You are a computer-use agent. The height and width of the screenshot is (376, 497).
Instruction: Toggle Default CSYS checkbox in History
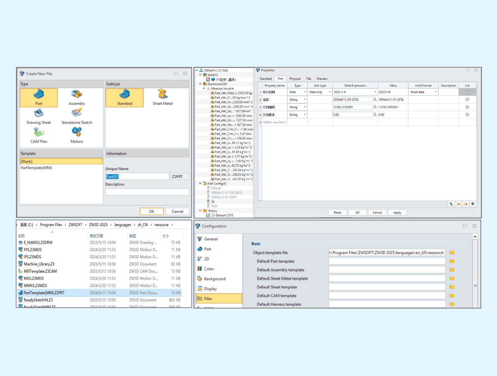click(208, 215)
